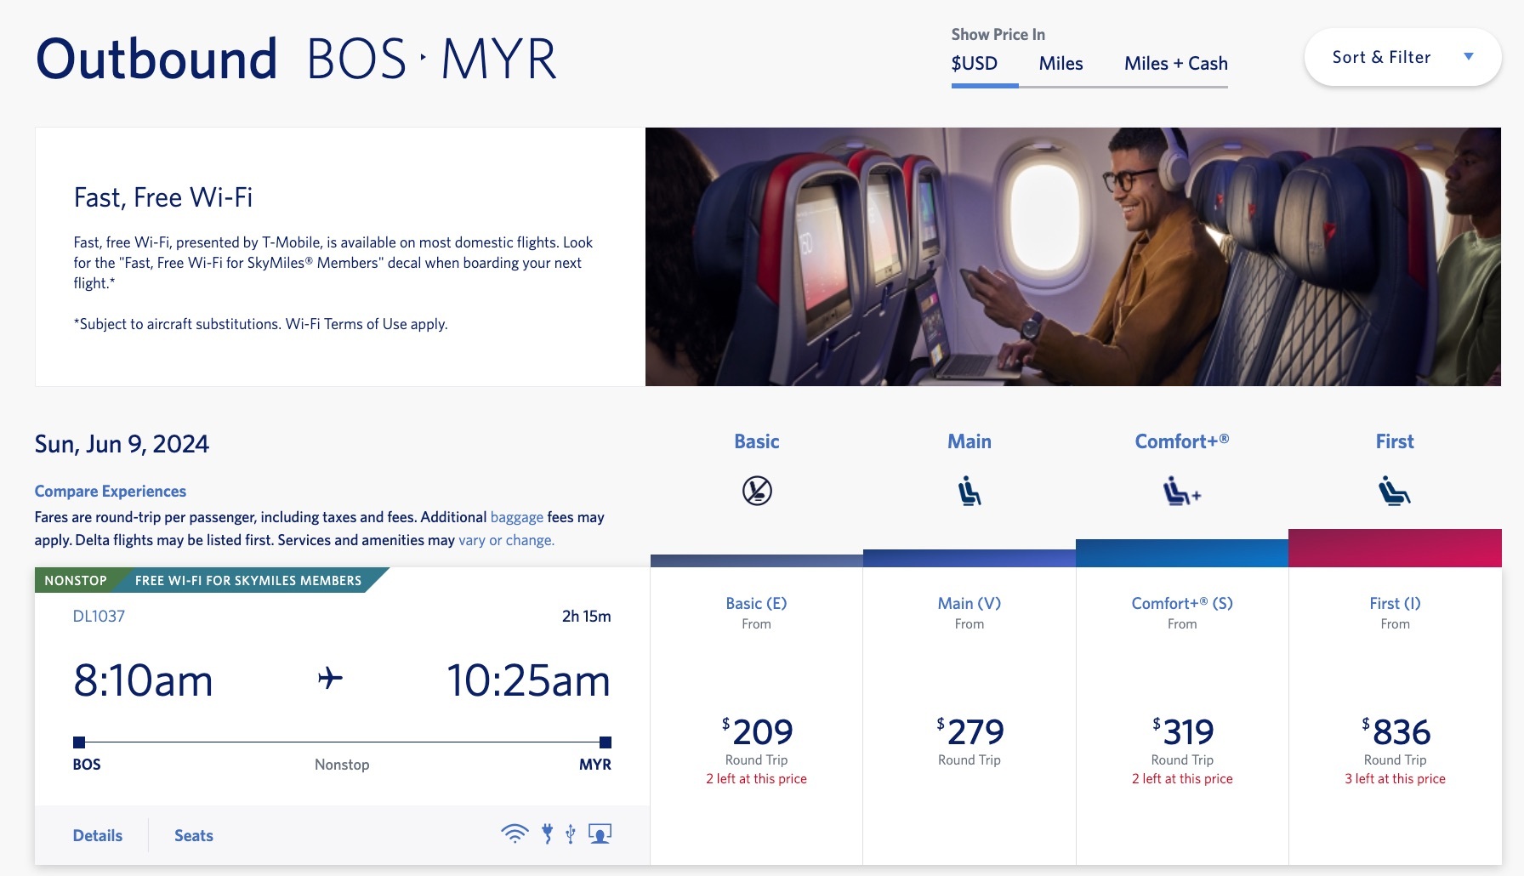Click the Wi-Fi amenity icon
1524x876 pixels.
[x=515, y=833]
